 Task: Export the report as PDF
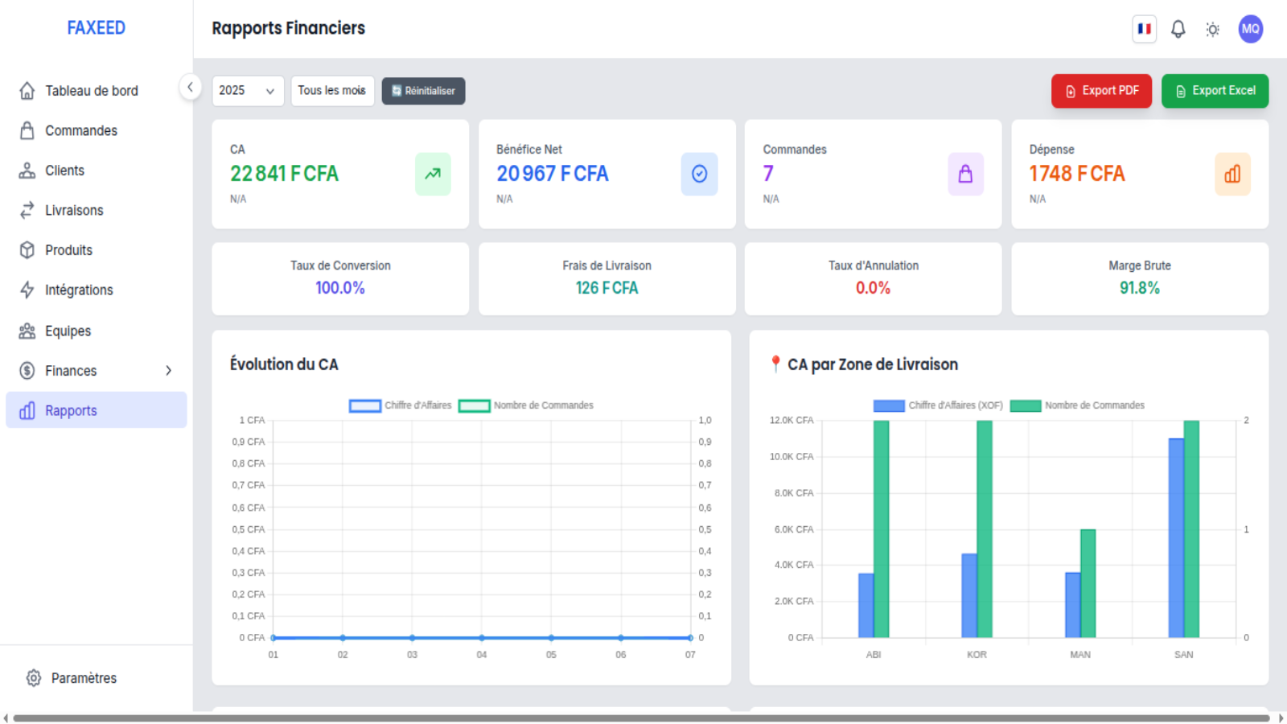click(1101, 91)
